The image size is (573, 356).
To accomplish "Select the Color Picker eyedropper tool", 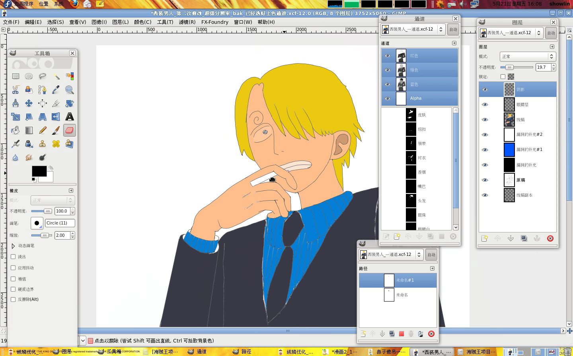I will tap(56, 90).
